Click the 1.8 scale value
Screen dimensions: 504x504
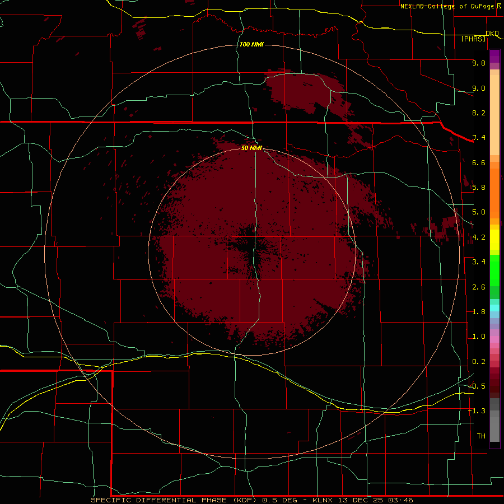pyautogui.click(x=479, y=312)
